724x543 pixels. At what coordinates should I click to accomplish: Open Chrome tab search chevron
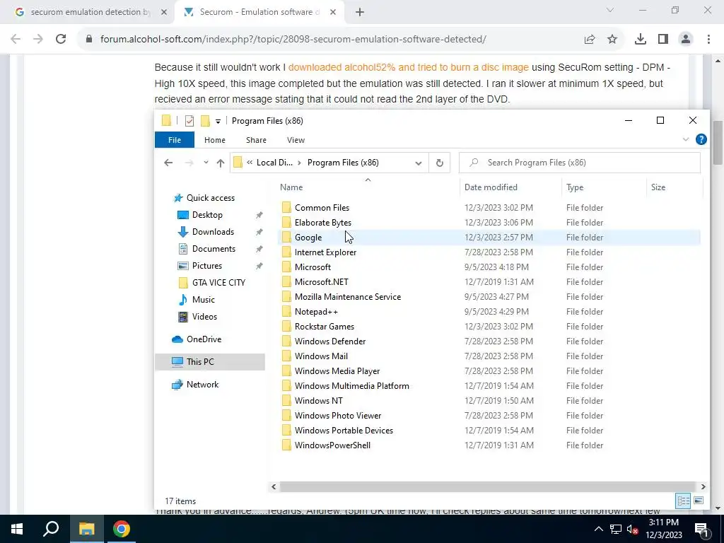pos(610,10)
